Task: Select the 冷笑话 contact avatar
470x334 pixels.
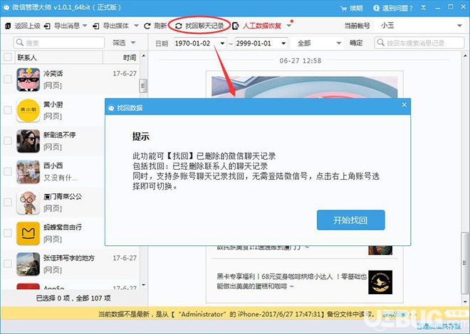Action: coord(28,80)
